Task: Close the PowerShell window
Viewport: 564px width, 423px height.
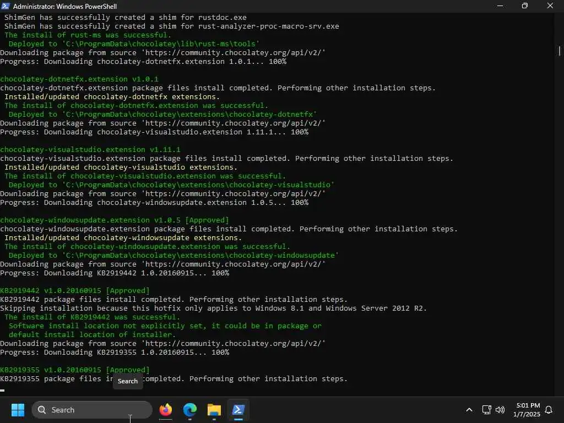Action: [550, 6]
